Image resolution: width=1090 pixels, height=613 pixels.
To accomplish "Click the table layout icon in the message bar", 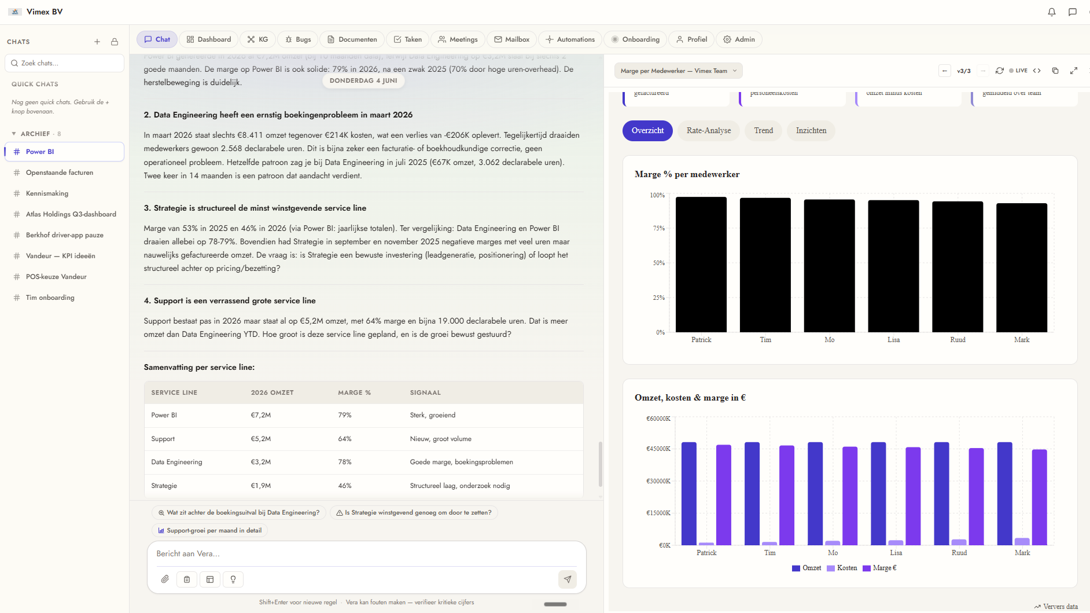I will 210,579.
